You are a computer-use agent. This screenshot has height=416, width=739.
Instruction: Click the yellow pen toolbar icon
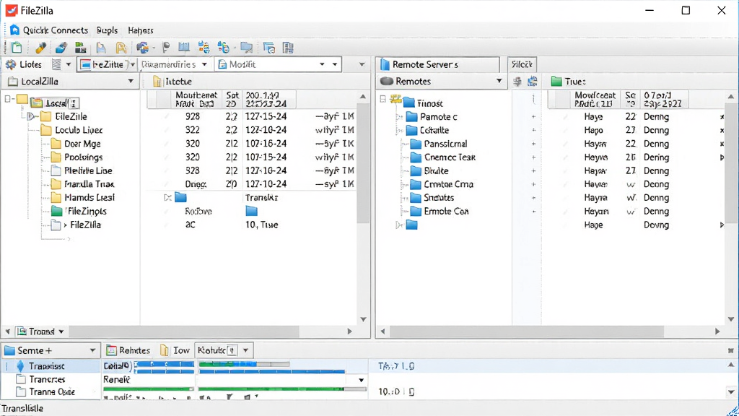click(x=40, y=47)
